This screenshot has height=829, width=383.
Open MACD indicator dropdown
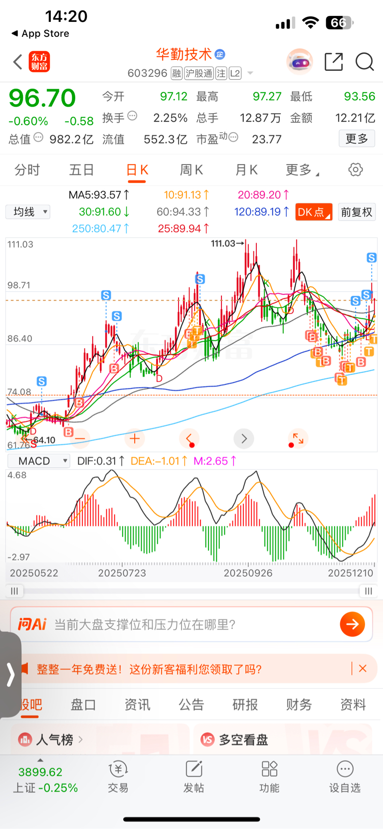[38, 461]
